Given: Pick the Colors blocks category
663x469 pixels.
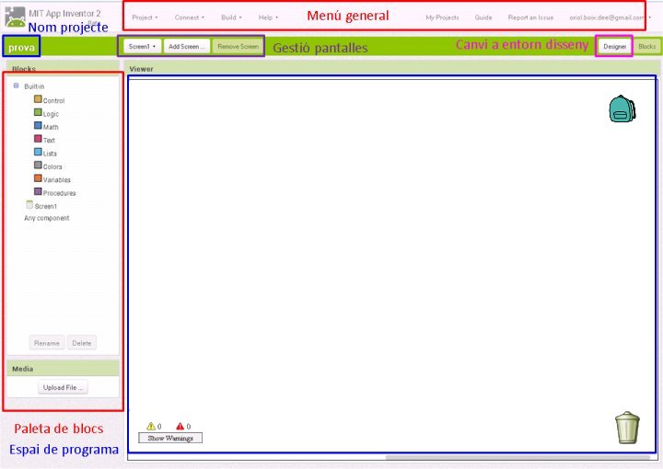Looking at the screenshot, I should pos(52,166).
